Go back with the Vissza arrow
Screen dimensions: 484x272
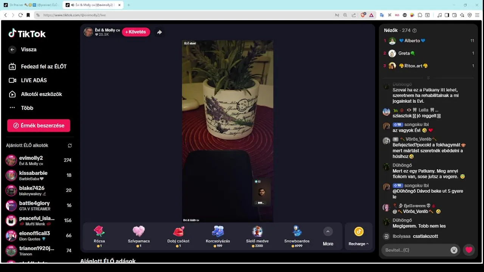12,49
